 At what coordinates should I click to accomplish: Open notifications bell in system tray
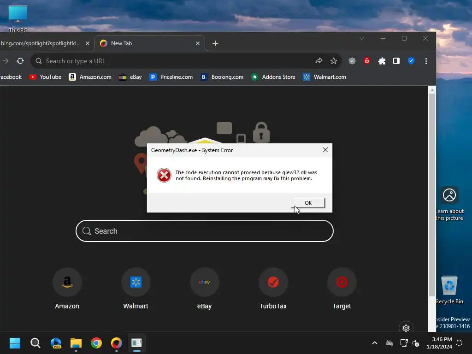pos(460,343)
